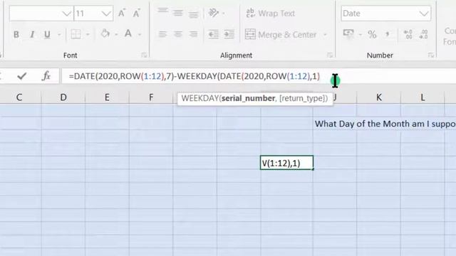Screen dimensions: 456x256
Task: Click [return_type] argument in the WEEKDAY tooltip
Action: (x=301, y=98)
